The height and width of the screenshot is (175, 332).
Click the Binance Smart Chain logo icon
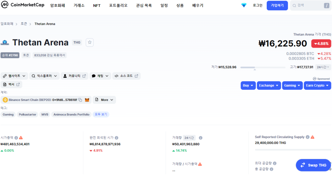coord(5,100)
